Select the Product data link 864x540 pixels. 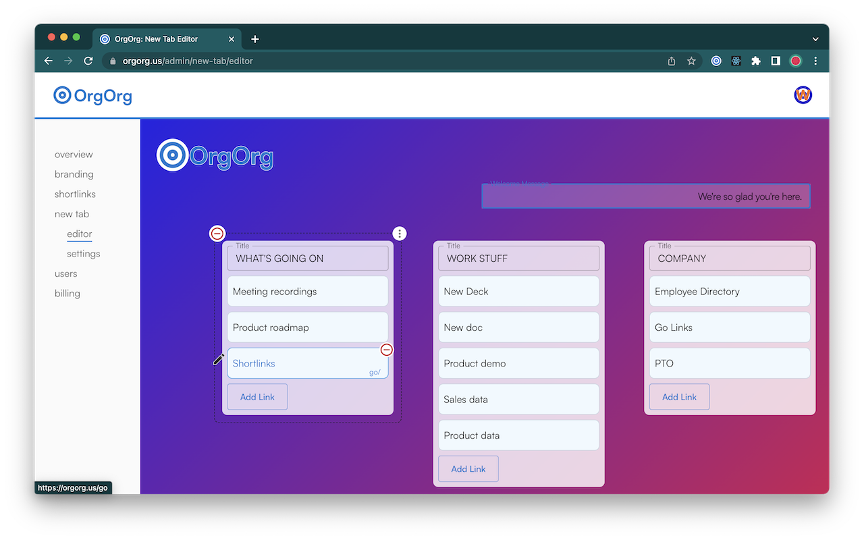519,435
